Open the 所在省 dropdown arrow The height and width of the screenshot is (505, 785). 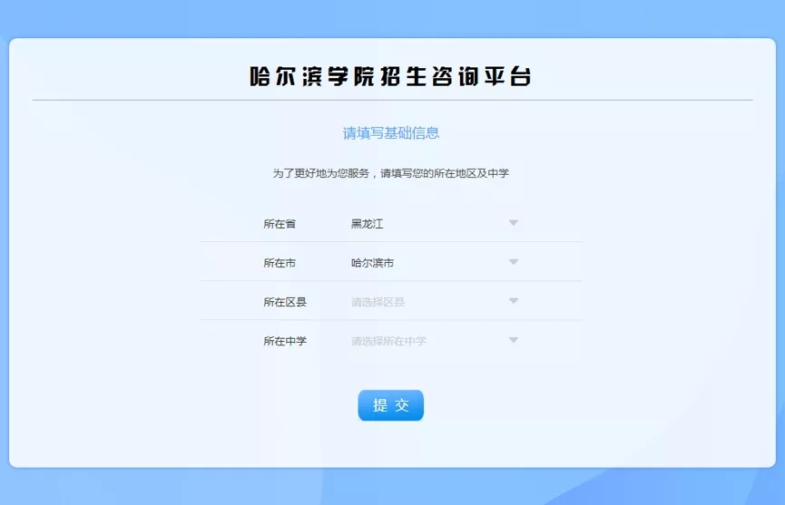513,222
